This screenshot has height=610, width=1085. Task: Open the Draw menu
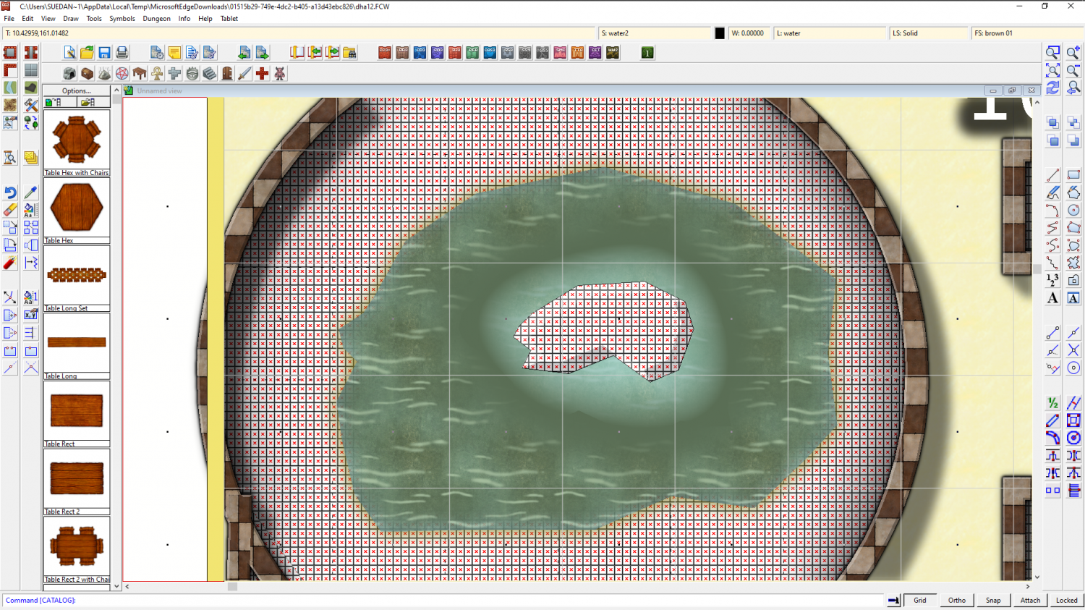point(71,19)
